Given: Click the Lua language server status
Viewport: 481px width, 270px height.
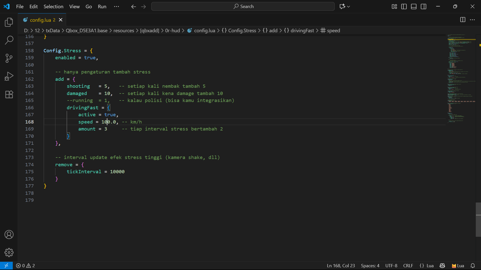Looking at the screenshot, I should pos(458,265).
